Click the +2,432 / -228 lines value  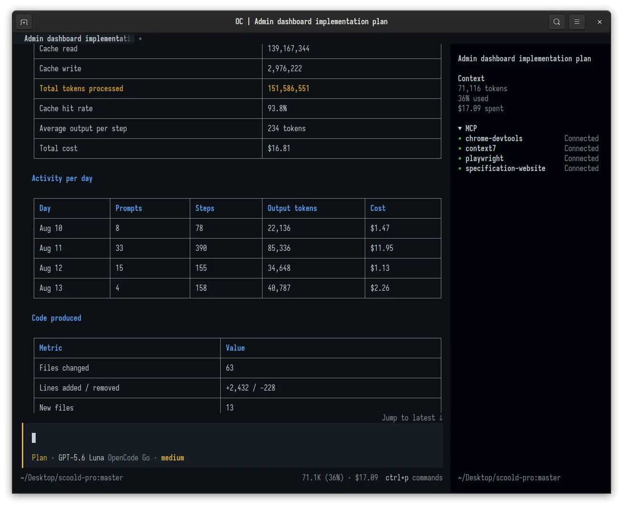point(250,388)
